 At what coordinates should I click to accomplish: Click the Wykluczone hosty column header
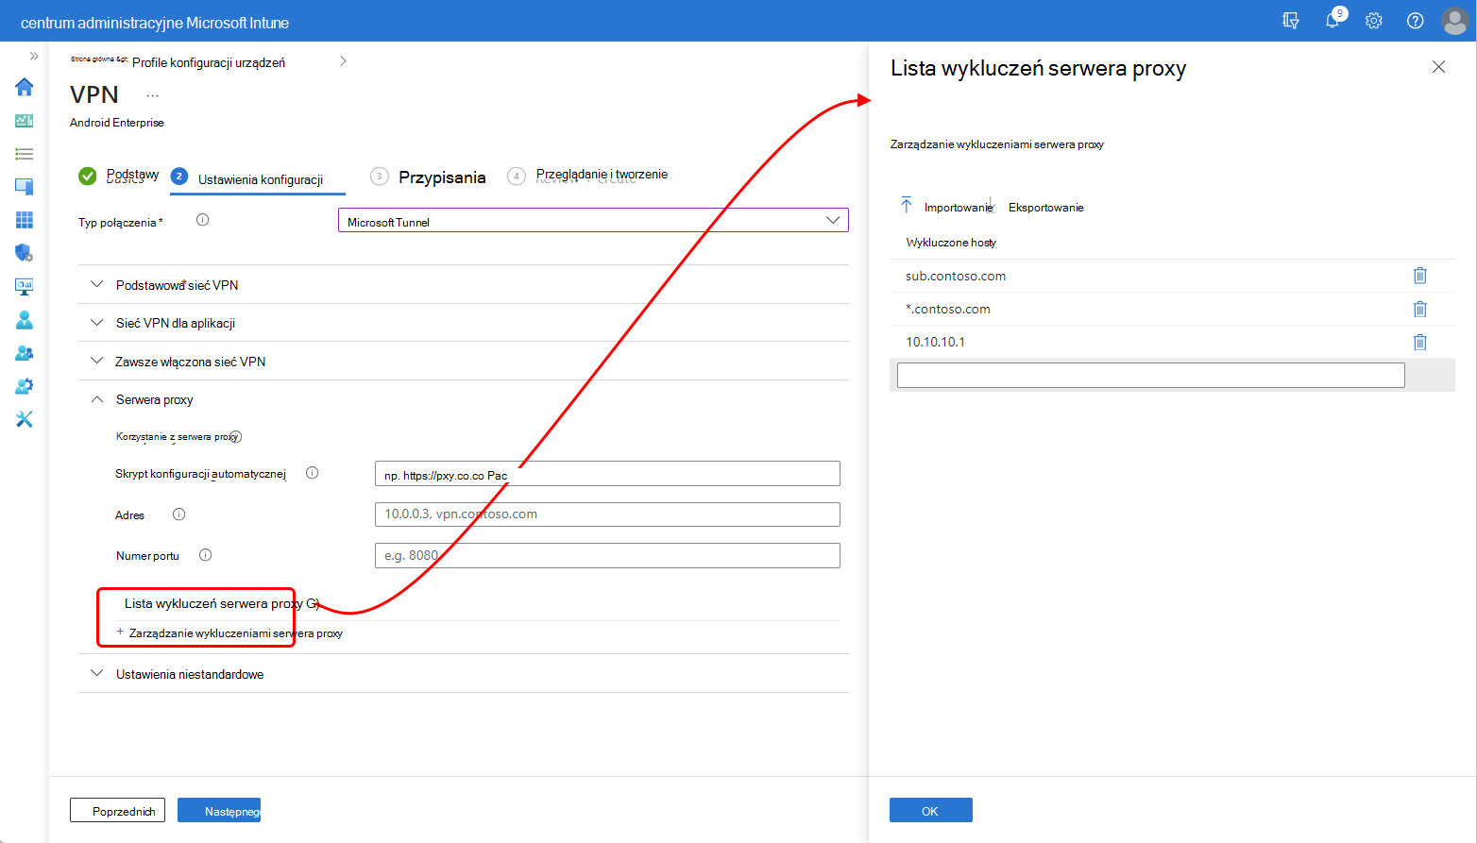(x=951, y=243)
